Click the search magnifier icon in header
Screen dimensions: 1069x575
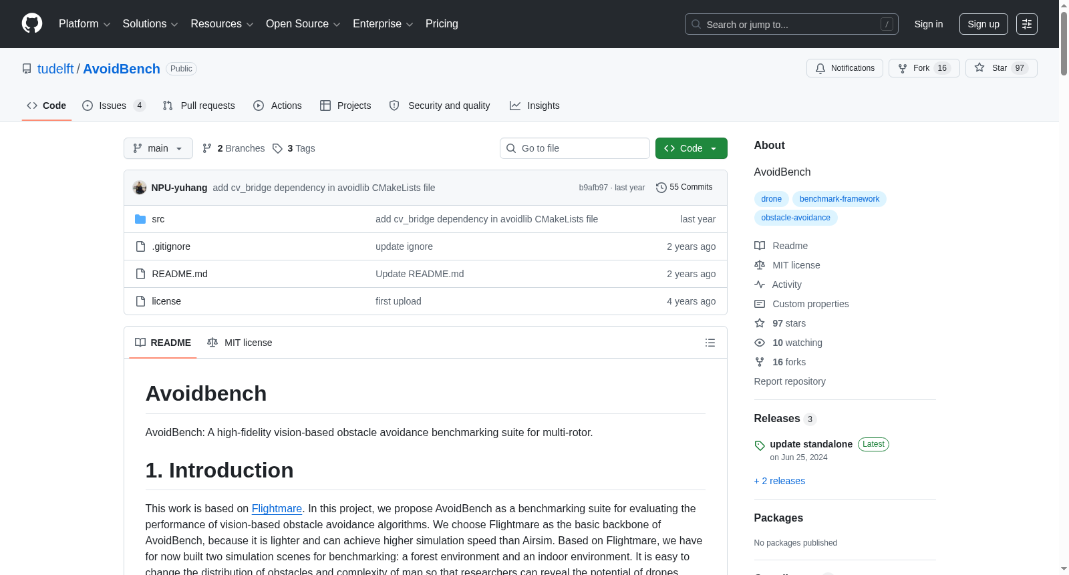(x=696, y=24)
